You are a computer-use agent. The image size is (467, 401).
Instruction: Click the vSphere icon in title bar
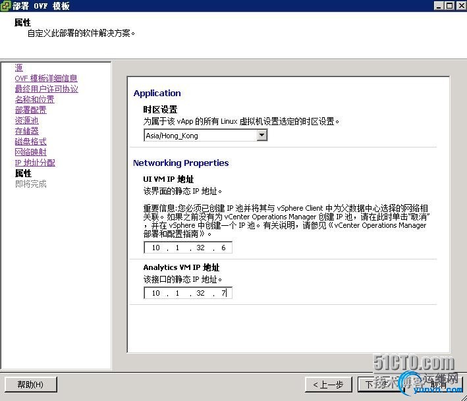(x=5, y=6)
